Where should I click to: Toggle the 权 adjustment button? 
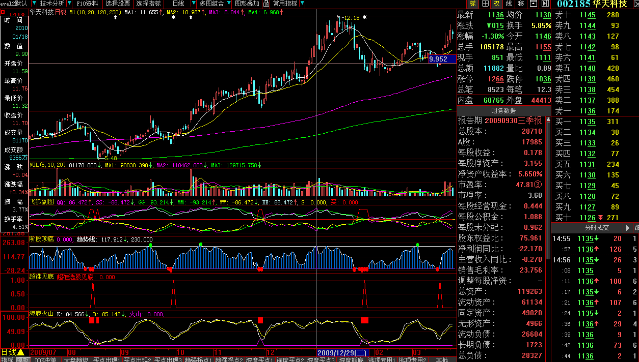(x=497, y=4)
